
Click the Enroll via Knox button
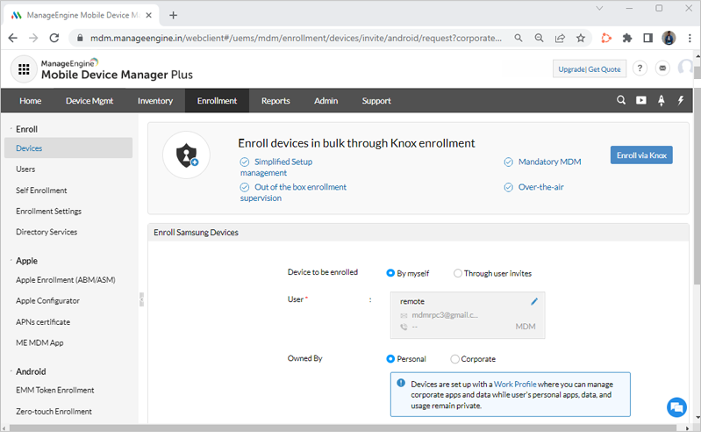pyautogui.click(x=641, y=155)
